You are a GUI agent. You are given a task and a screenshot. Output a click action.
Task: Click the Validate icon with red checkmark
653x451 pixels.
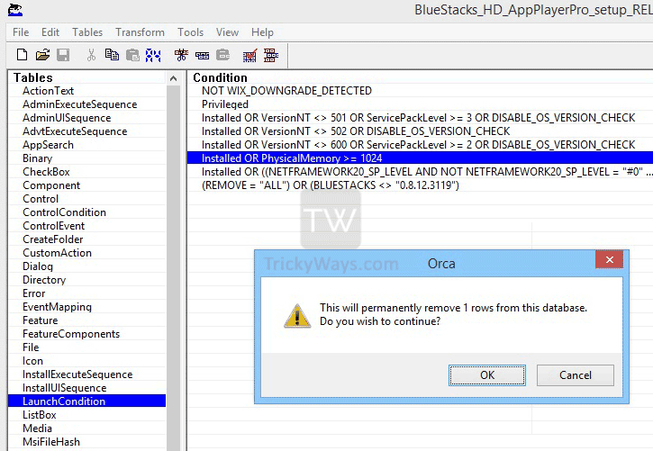[x=249, y=55]
